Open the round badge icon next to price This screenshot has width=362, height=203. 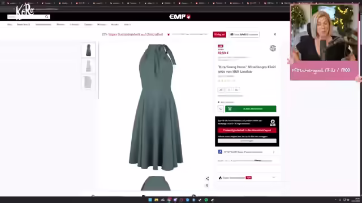(273, 48)
